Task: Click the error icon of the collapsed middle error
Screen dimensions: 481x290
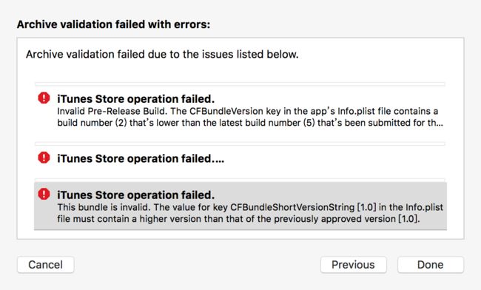Action: pyautogui.click(x=44, y=158)
